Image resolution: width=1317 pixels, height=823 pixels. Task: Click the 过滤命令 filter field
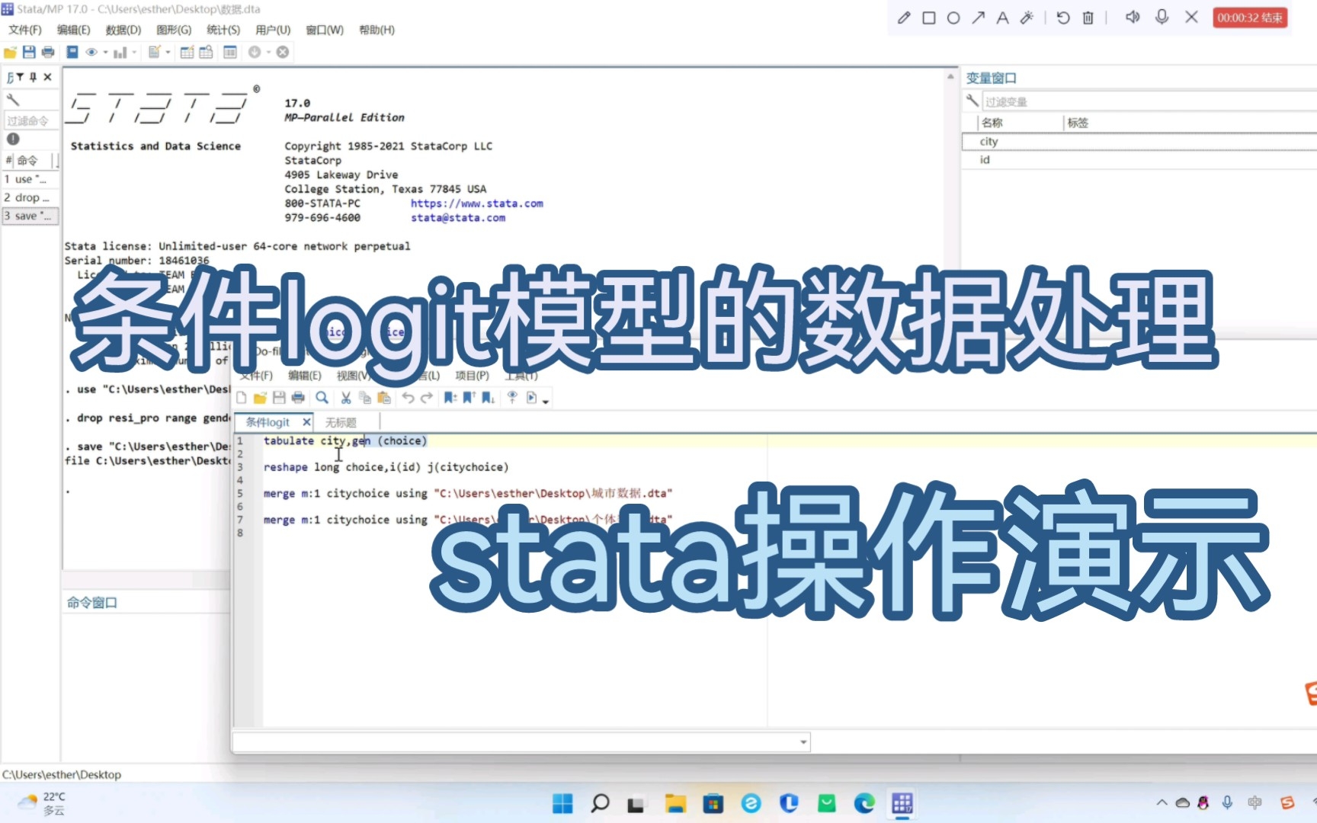(30, 120)
